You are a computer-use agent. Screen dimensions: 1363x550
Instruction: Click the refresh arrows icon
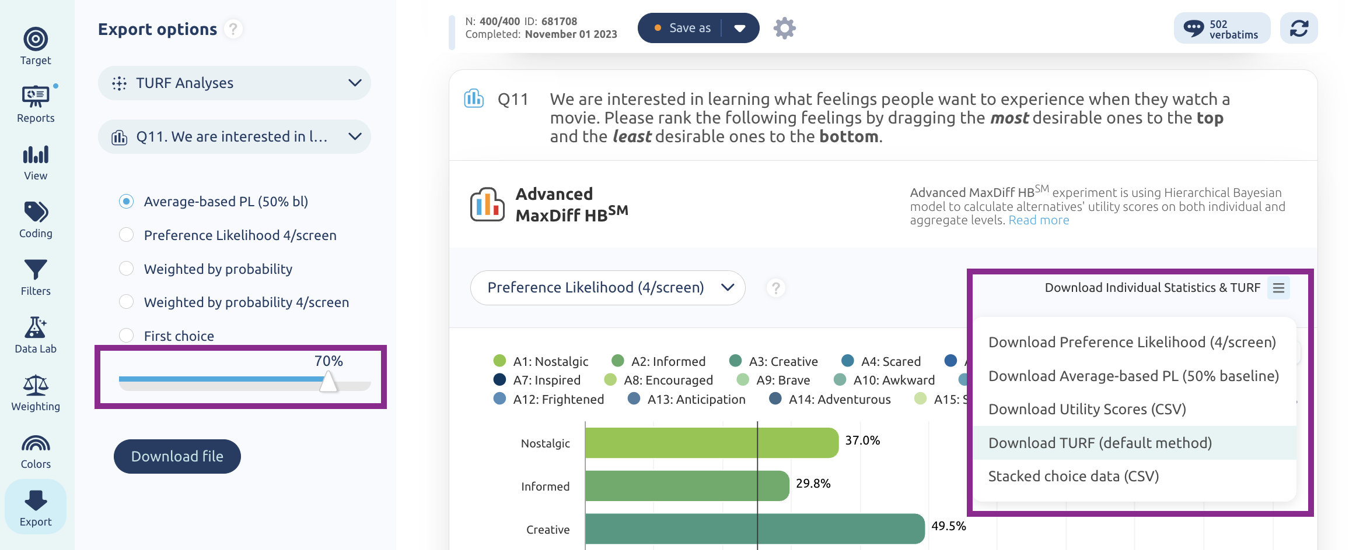pos(1299,28)
